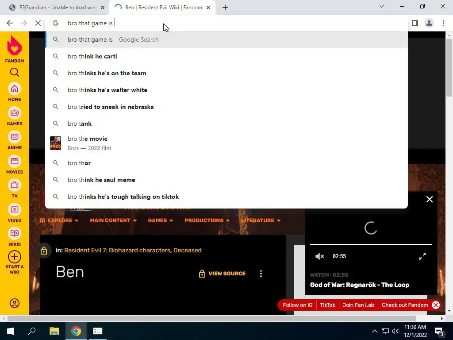Image resolution: width=453 pixels, height=340 pixels.
Task: Click Follow on IG button
Action: click(x=298, y=305)
